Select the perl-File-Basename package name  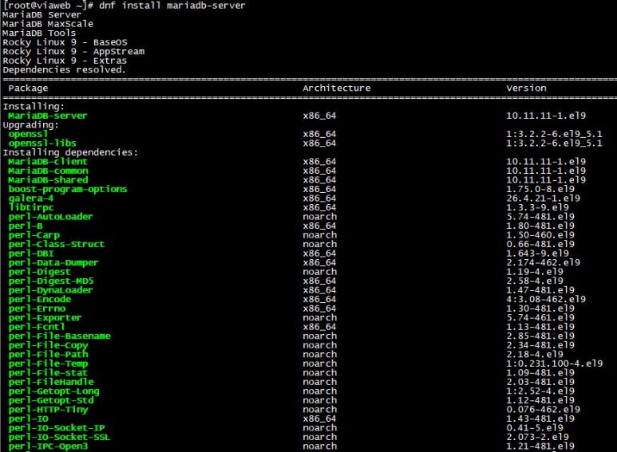click(59, 336)
